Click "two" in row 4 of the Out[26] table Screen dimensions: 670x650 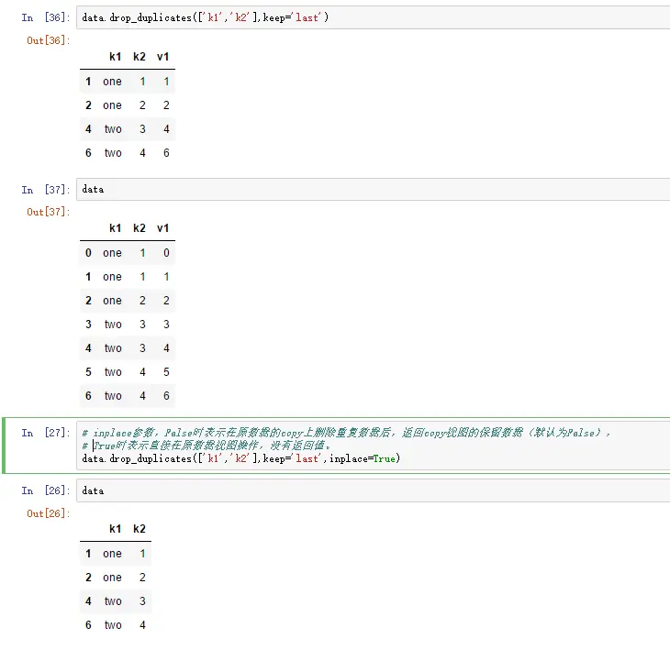tap(113, 601)
